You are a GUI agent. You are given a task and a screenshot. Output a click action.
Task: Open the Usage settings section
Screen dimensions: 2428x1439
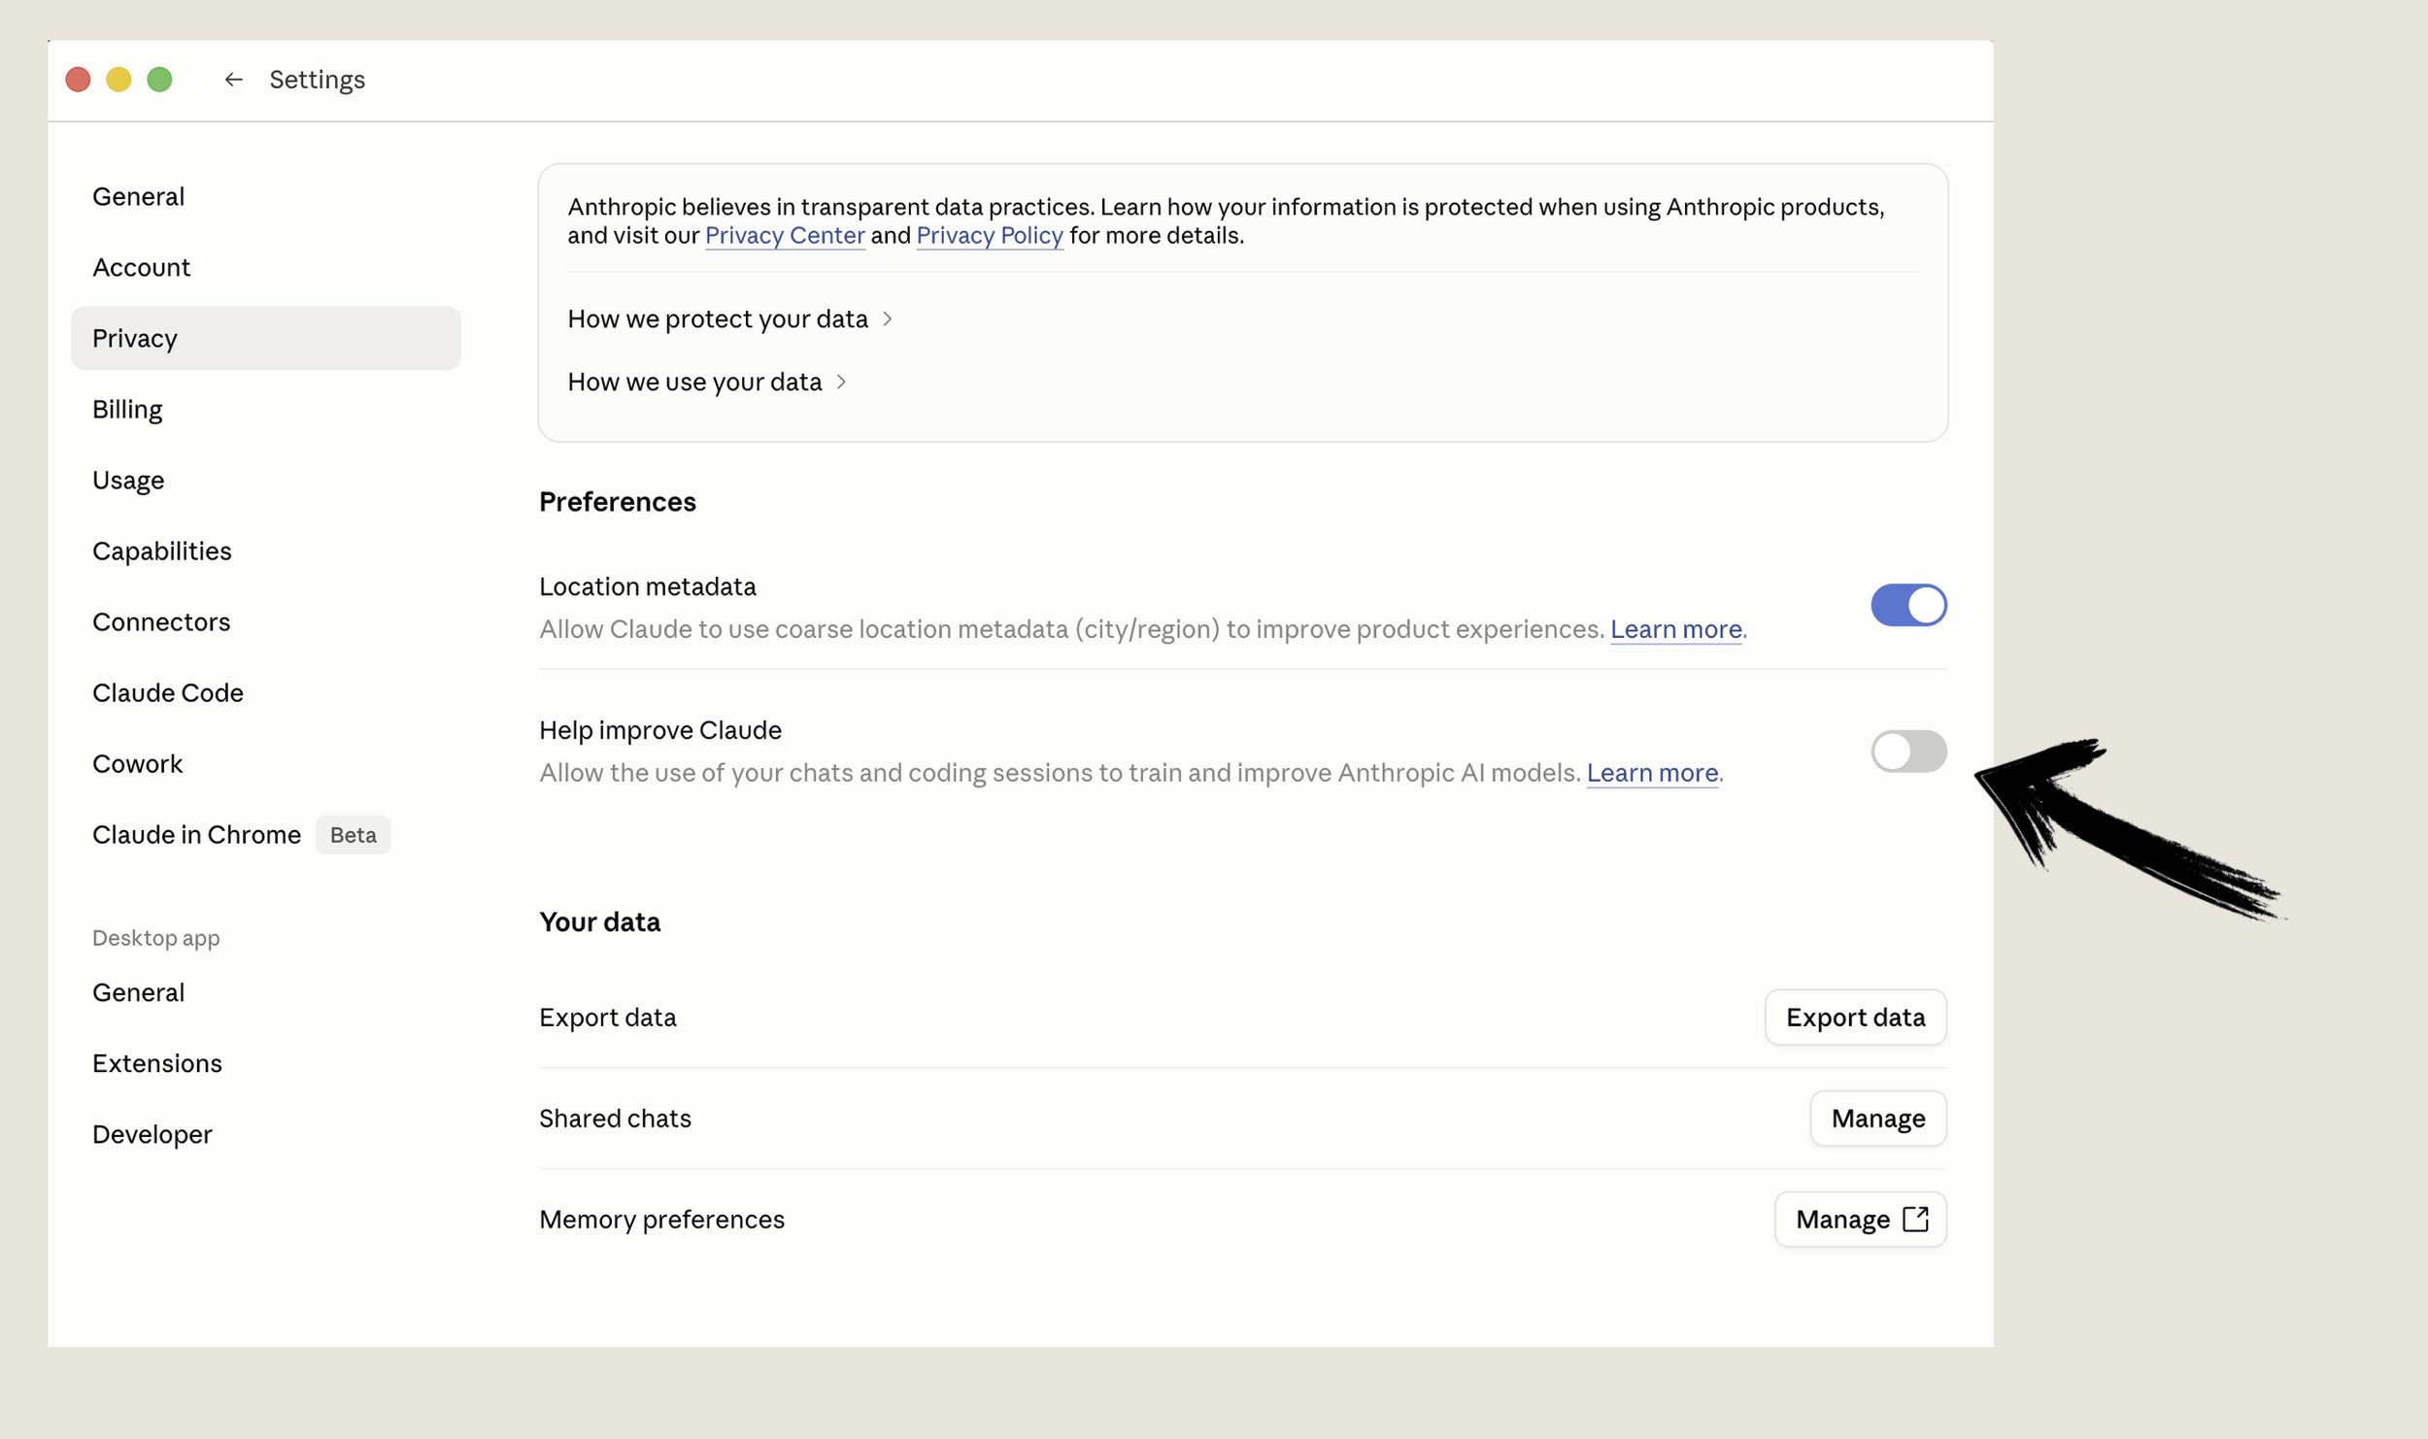[x=265, y=480]
